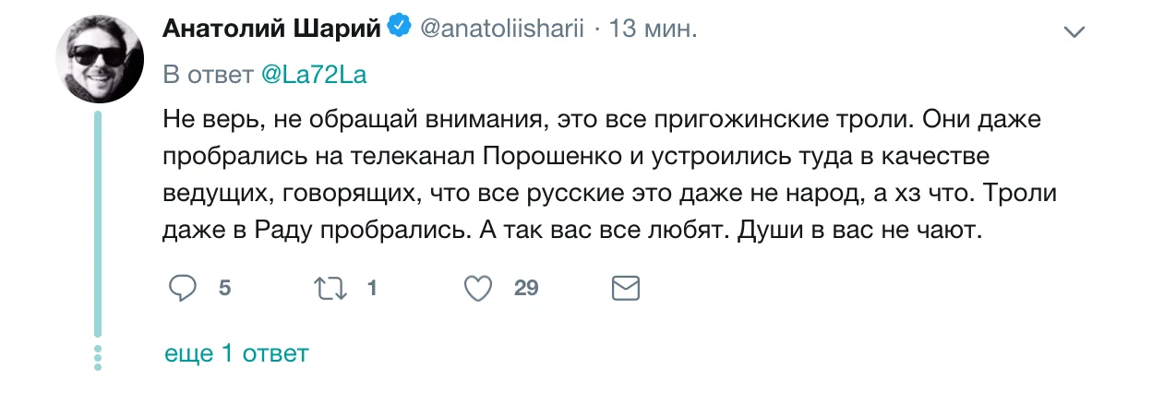Click the reply speech bubble icon
The height and width of the screenshot is (393, 1152).
click(x=183, y=289)
